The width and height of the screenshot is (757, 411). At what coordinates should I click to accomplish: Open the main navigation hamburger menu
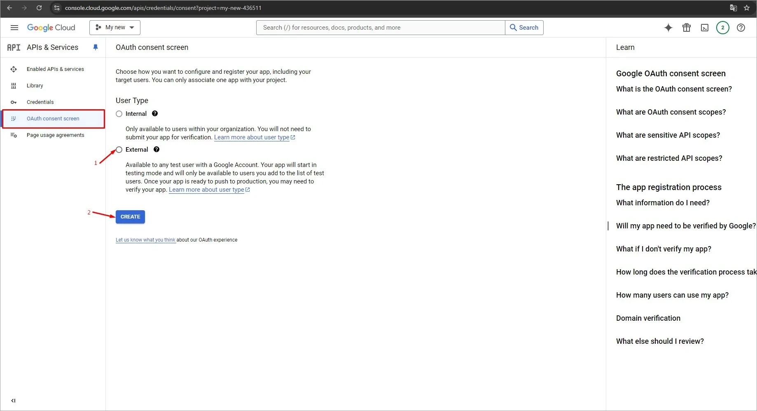click(x=14, y=28)
